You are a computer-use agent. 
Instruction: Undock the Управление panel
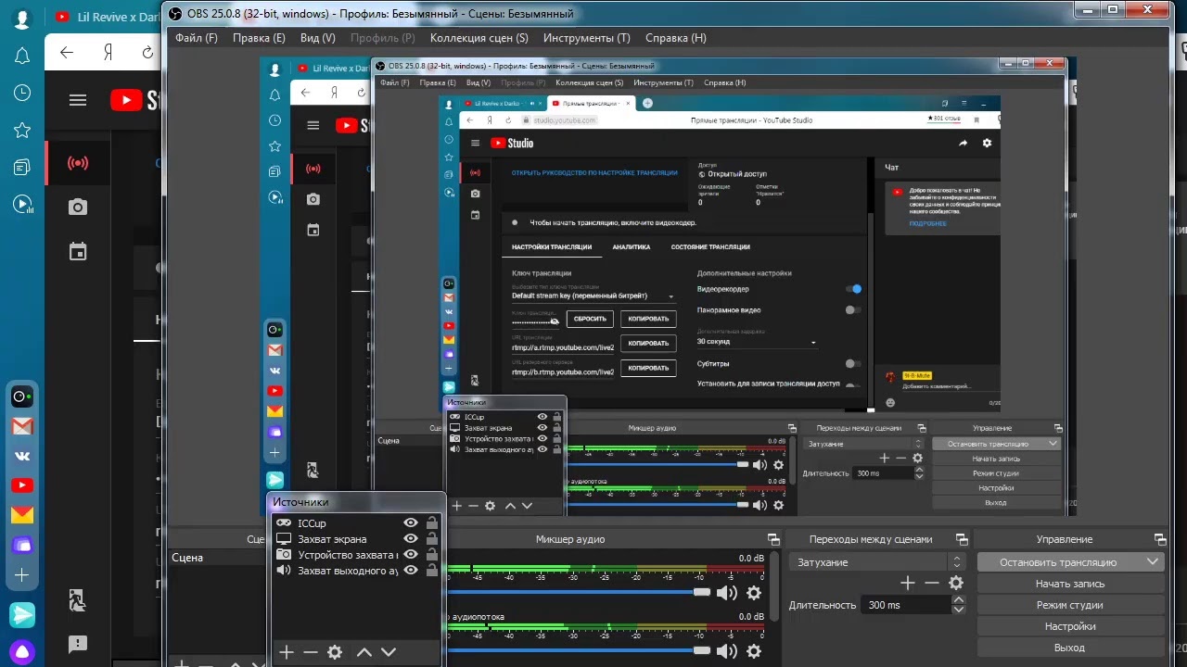1159,539
